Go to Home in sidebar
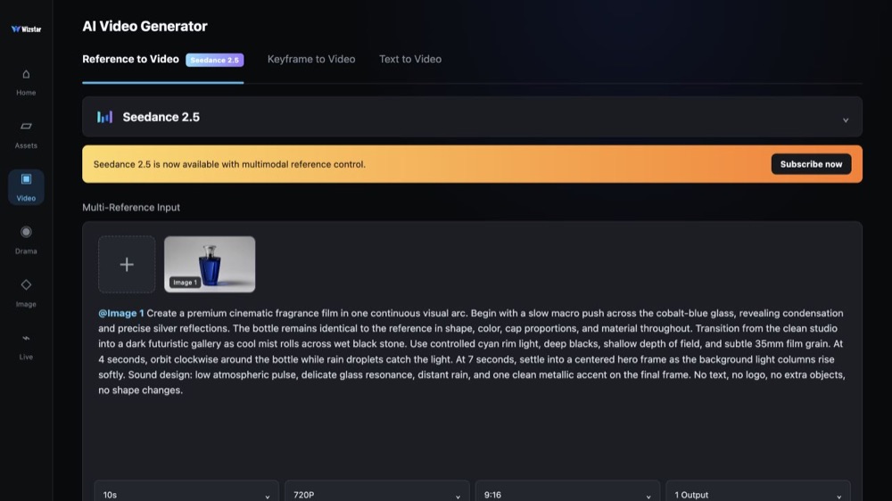 pos(26,82)
